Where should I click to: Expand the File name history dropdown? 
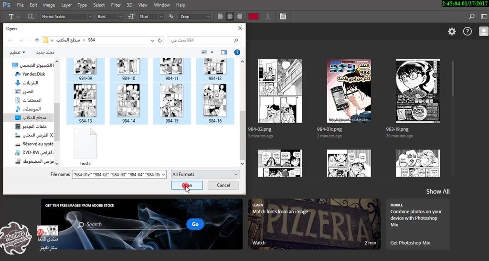pos(163,175)
